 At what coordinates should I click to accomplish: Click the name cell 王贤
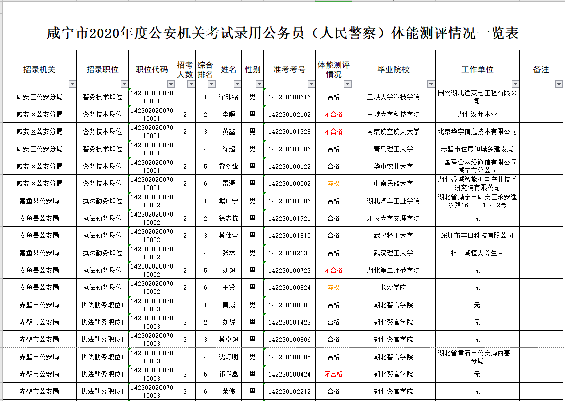229,287
